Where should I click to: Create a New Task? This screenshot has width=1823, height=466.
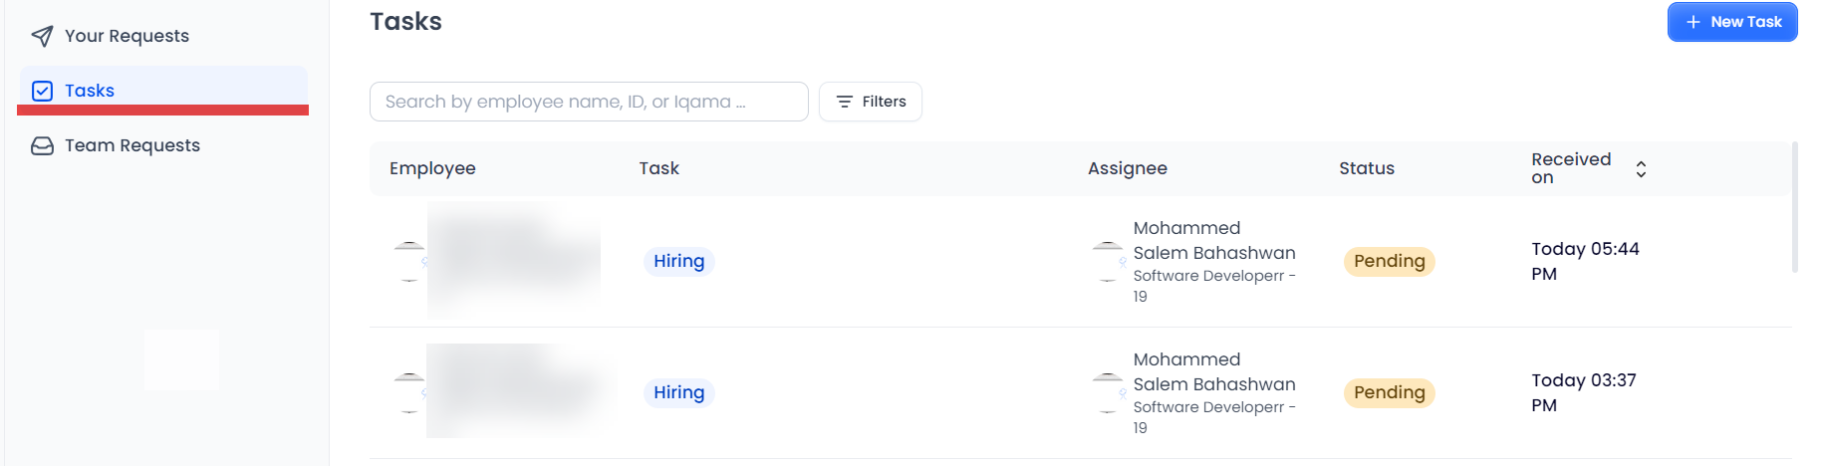pyautogui.click(x=1732, y=22)
